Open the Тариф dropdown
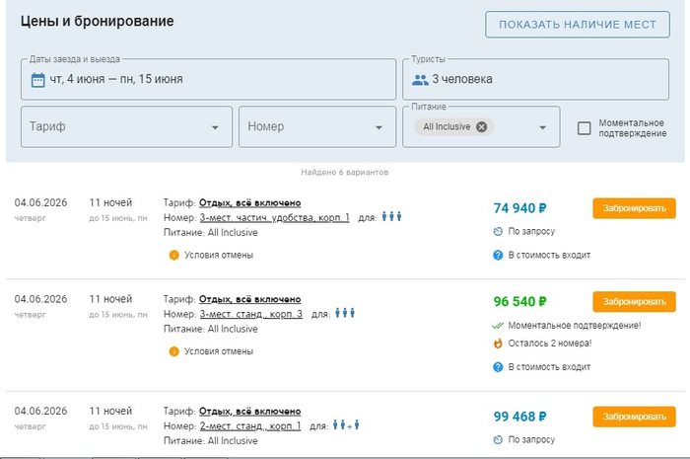Viewport: 690px width, 459px height. (215, 127)
